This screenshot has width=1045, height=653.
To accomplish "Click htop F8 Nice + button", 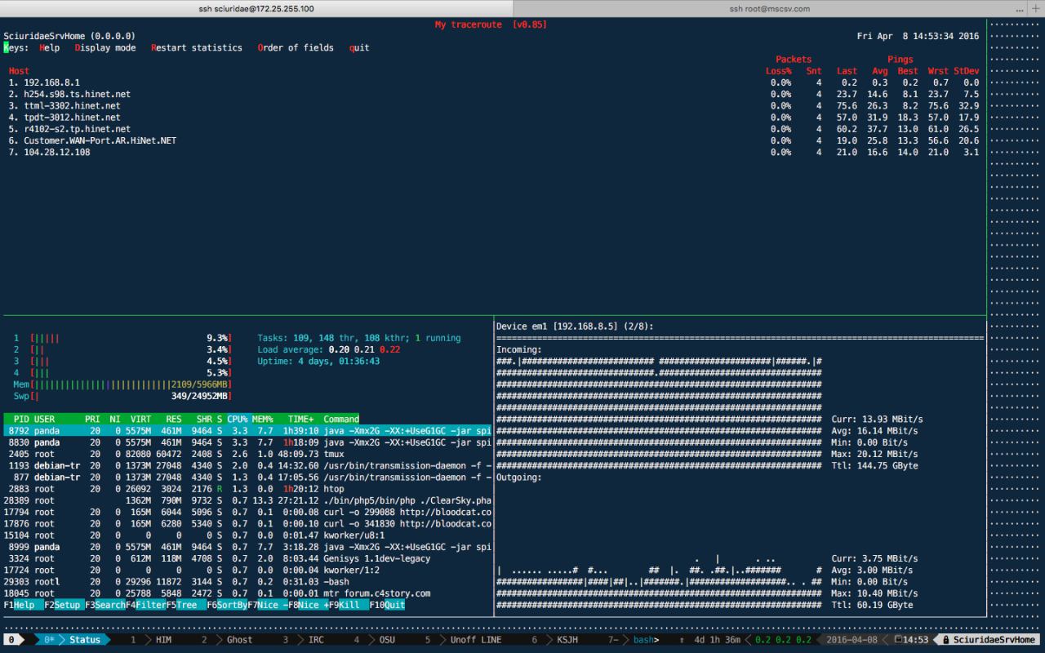I will click(309, 605).
